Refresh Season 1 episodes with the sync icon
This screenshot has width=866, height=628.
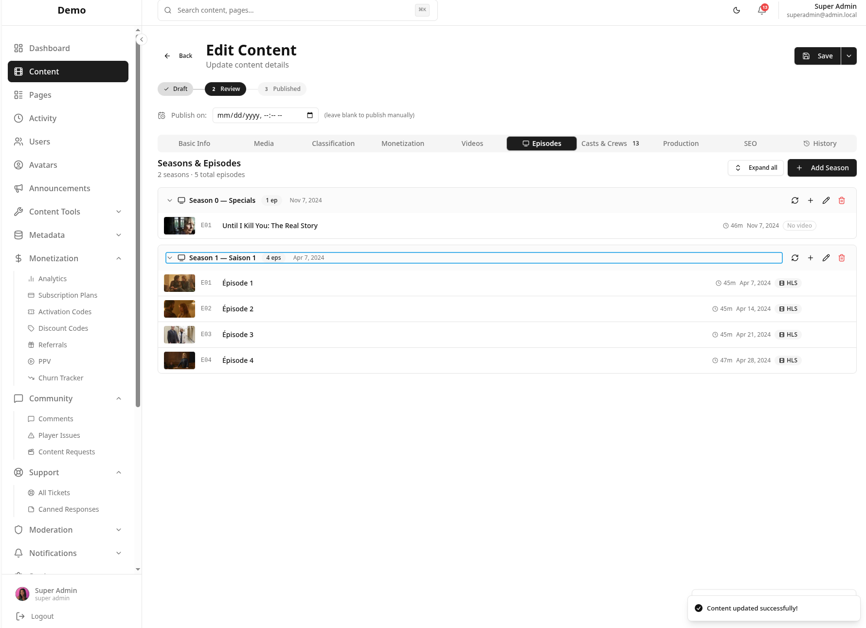tap(795, 258)
